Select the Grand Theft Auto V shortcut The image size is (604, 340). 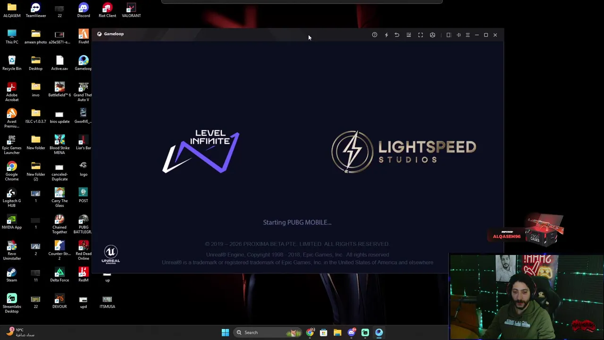click(x=84, y=92)
